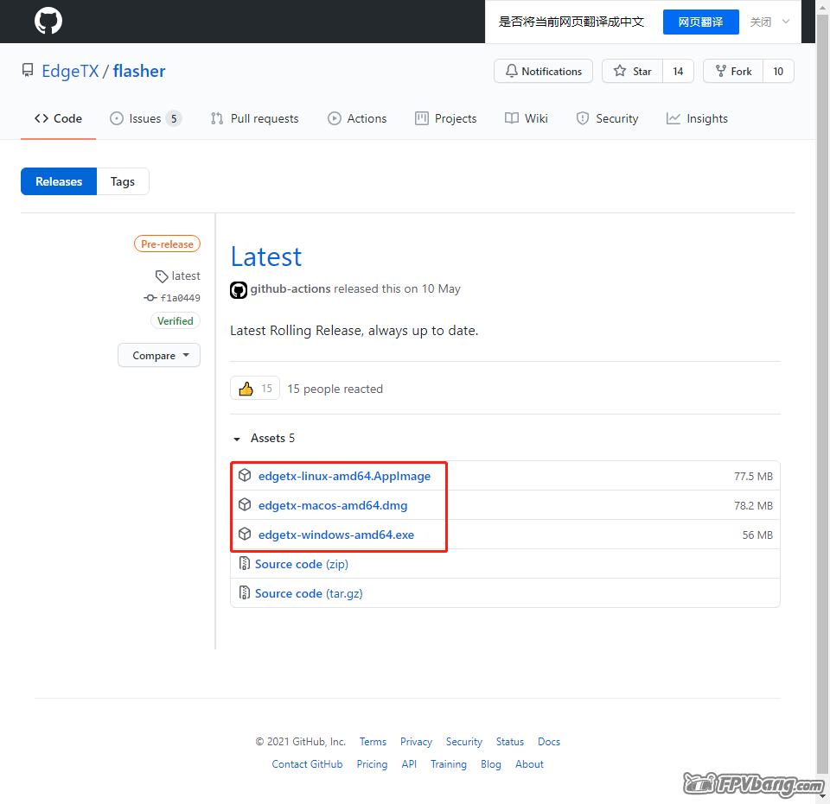830x804 pixels.
Task: Open Contact GitHub link
Action: pos(307,763)
